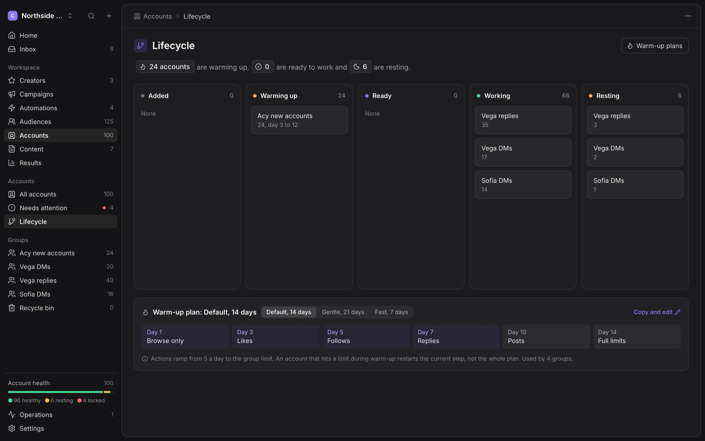This screenshot has height=441, width=705.
Task: Open the 24 accounts warming up chip
Action: point(165,67)
